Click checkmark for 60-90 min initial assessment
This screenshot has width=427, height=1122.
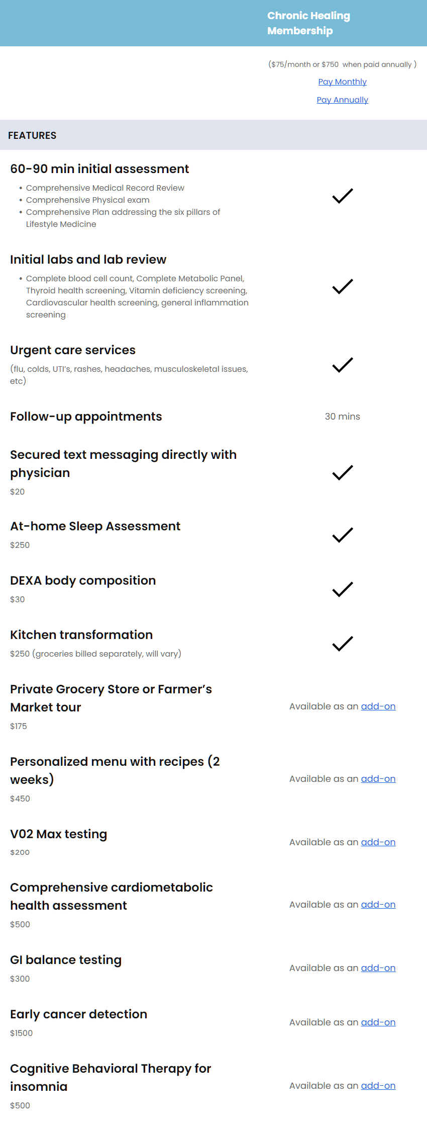[343, 196]
